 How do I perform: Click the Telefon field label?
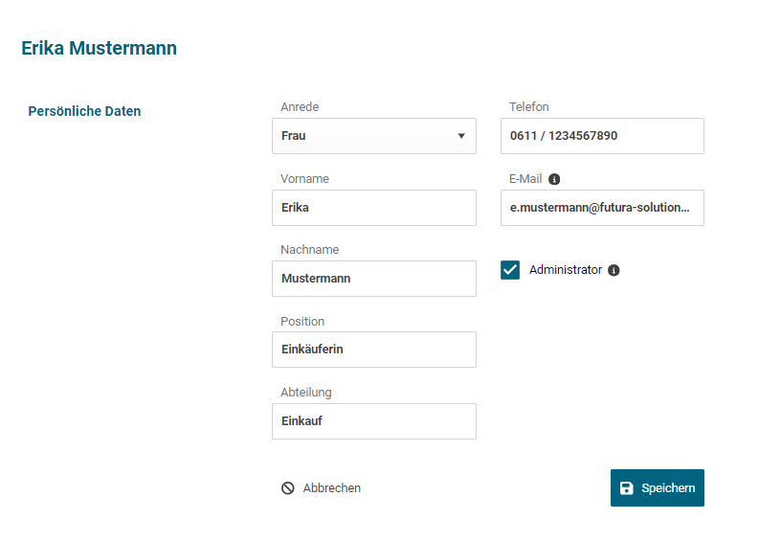[529, 107]
